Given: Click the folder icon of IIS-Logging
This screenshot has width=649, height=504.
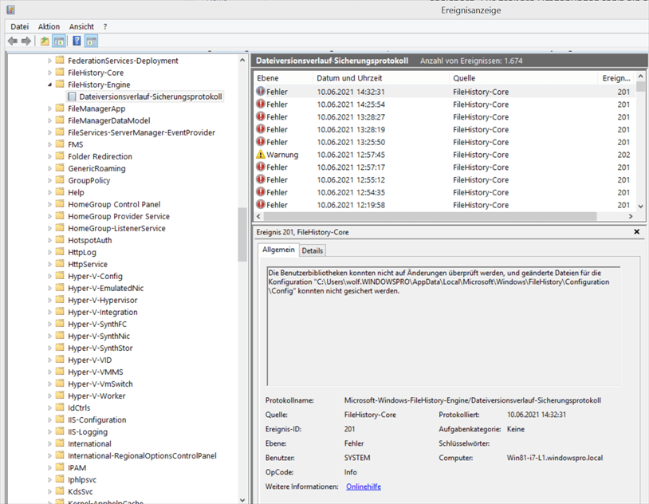Looking at the screenshot, I should (x=60, y=431).
